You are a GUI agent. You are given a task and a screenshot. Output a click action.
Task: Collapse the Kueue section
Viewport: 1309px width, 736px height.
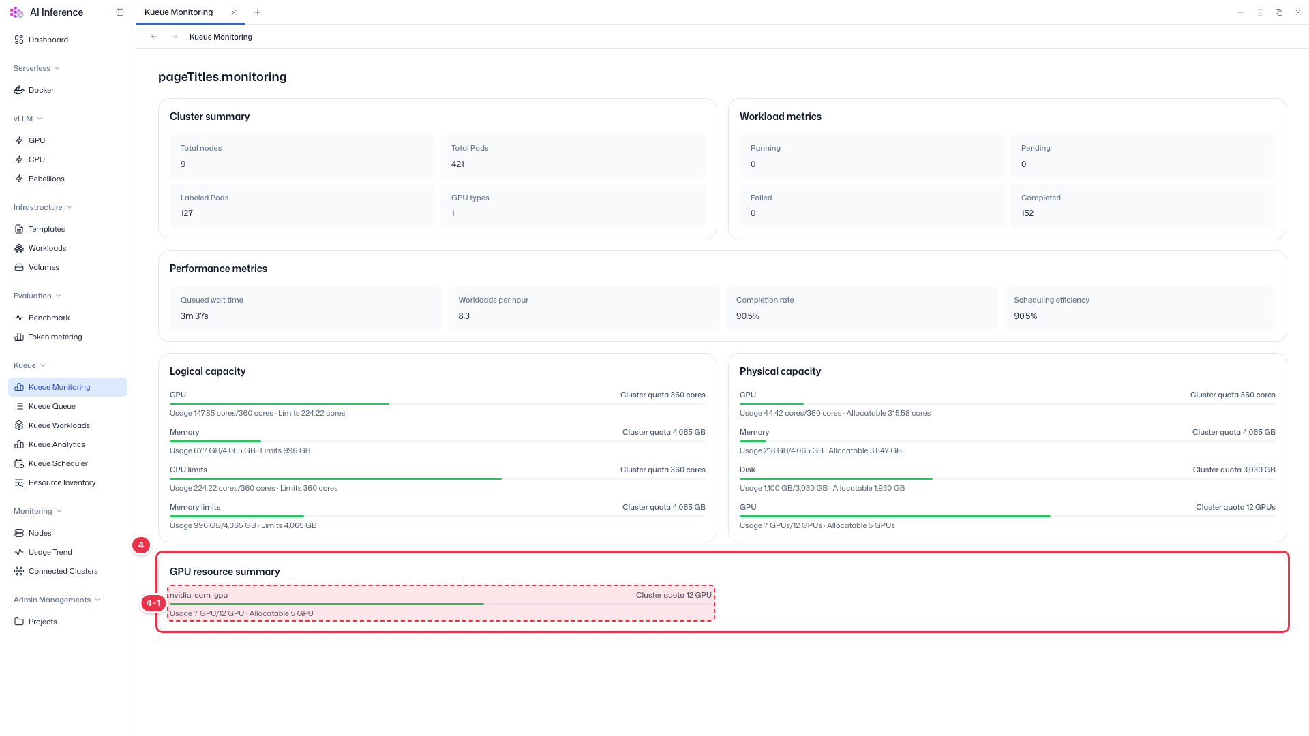[30, 365]
